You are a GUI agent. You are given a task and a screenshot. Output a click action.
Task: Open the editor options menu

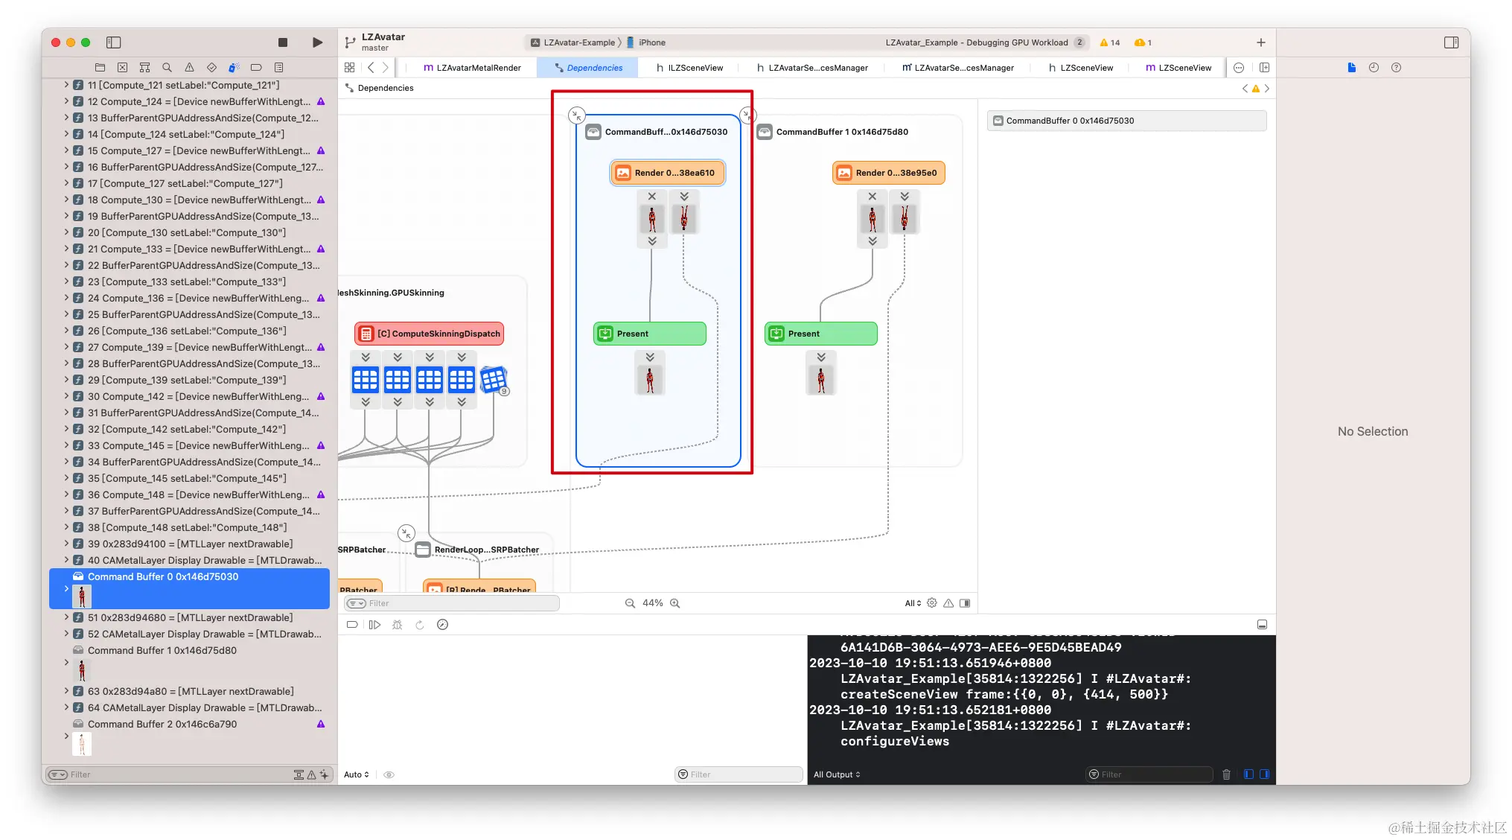(x=1239, y=68)
